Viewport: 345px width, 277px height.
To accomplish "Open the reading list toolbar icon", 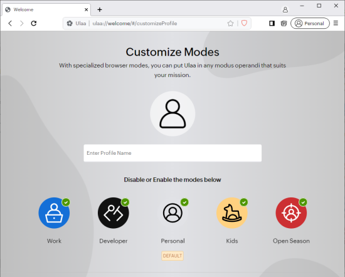I will coord(284,23).
